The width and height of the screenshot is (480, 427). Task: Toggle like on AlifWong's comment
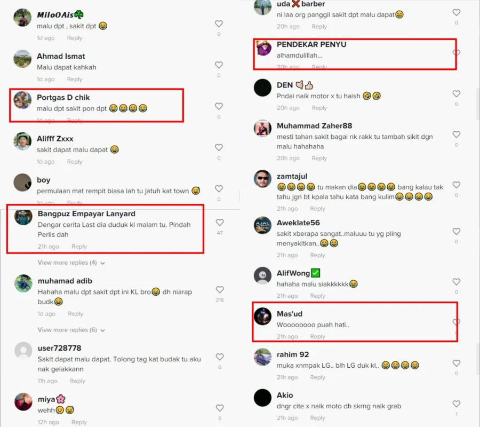pos(456,282)
